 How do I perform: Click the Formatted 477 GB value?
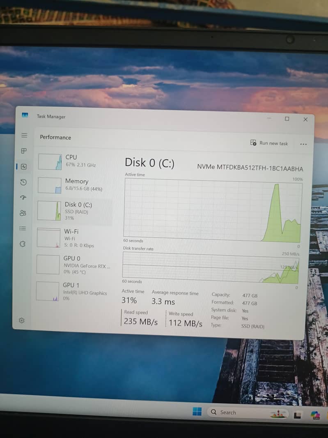click(x=250, y=303)
